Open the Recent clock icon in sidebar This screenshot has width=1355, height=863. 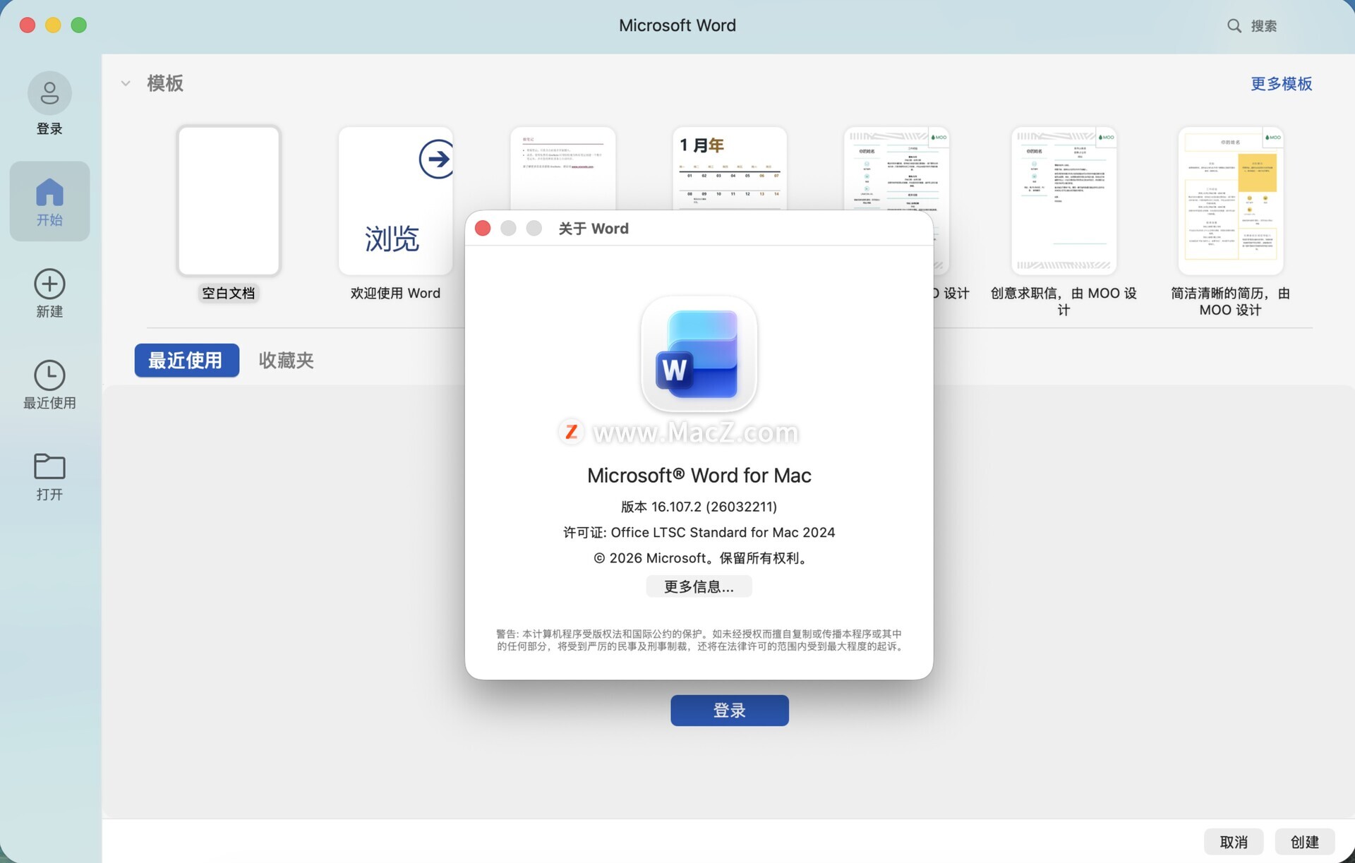[x=49, y=375]
